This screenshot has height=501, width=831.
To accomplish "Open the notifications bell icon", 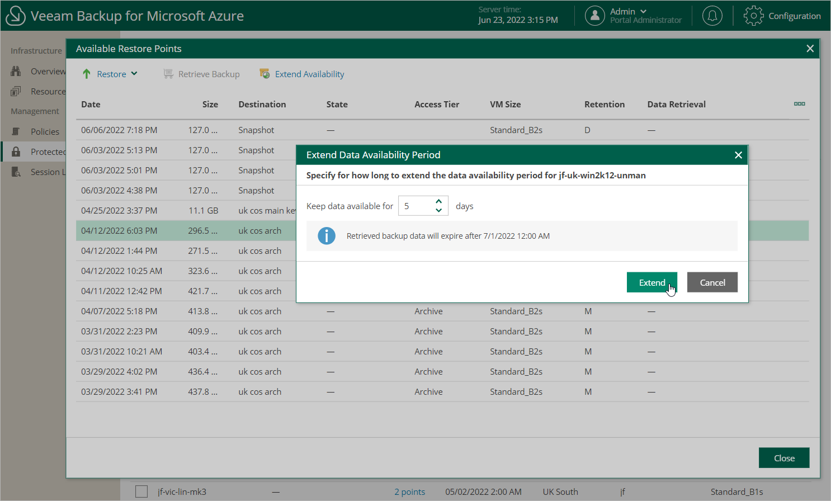I will click(x=712, y=16).
